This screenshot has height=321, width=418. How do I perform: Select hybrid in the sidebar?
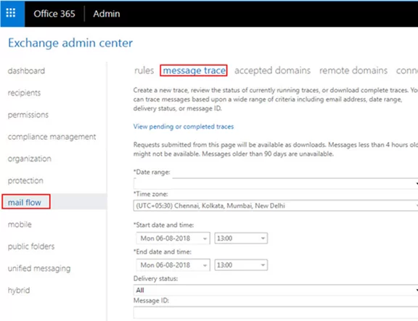click(19, 290)
